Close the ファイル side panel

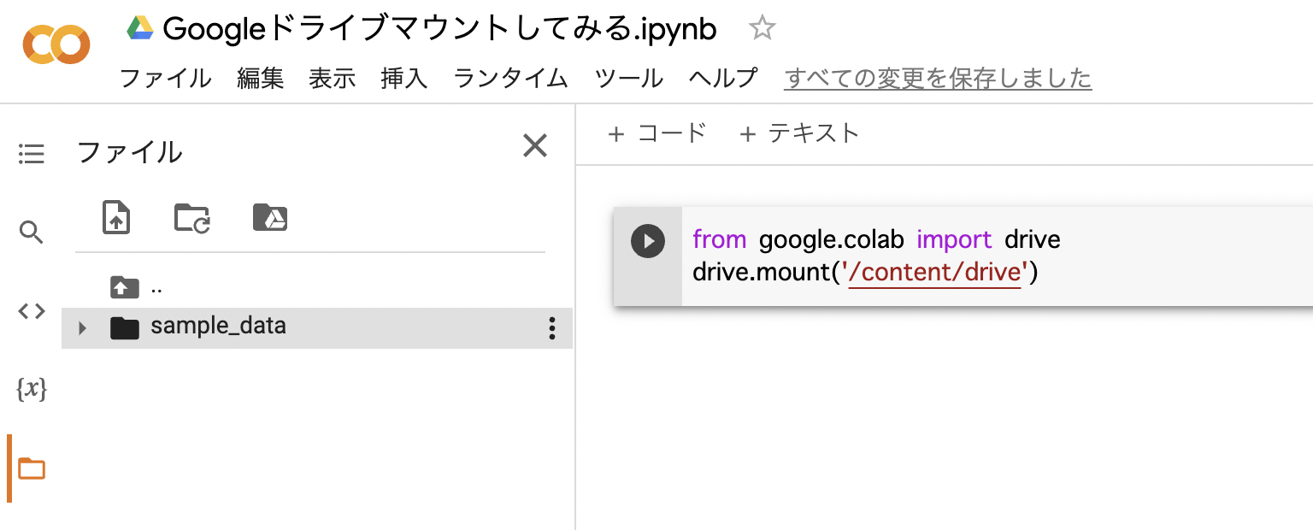(535, 146)
